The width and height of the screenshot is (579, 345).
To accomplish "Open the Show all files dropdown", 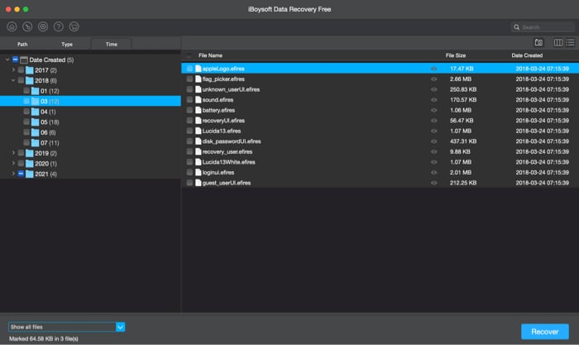I will click(121, 327).
